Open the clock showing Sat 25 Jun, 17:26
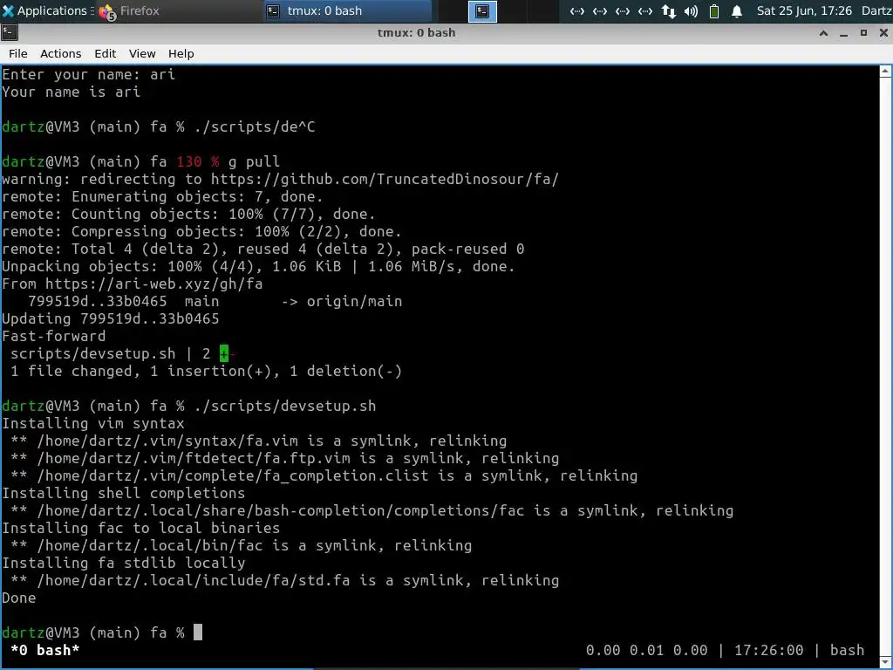The image size is (893, 670). coord(803,10)
